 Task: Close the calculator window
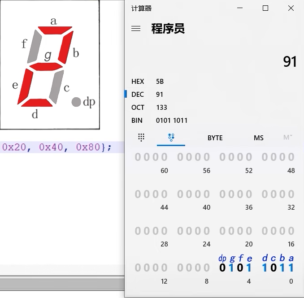[x=291, y=8]
